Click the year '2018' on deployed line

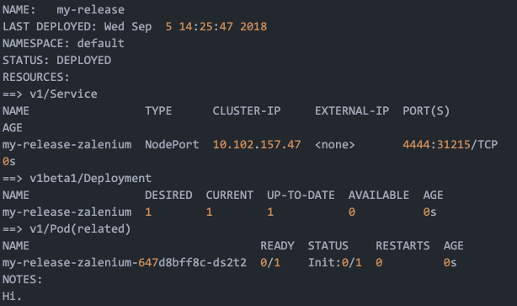pyautogui.click(x=253, y=26)
